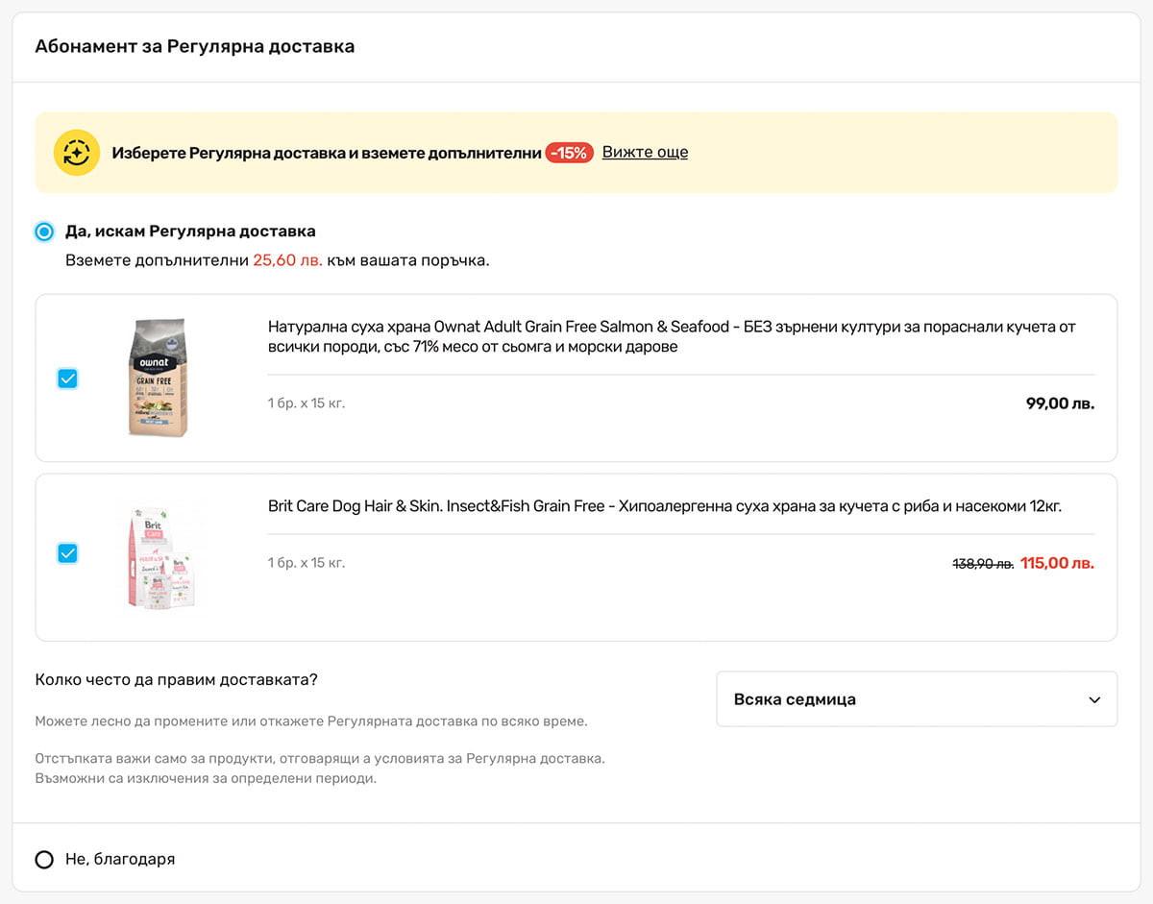Click the Brit Care product image
The height and width of the screenshot is (904, 1153).
coord(163,555)
